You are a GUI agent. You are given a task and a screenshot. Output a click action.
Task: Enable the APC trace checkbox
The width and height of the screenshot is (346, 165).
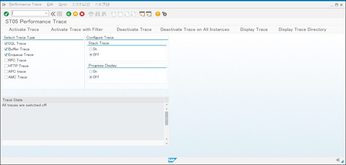[x=6, y=71]
